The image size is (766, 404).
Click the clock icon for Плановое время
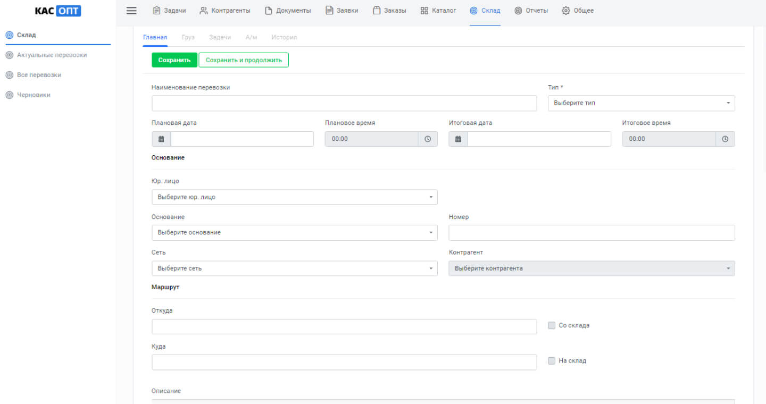(428, 139)
